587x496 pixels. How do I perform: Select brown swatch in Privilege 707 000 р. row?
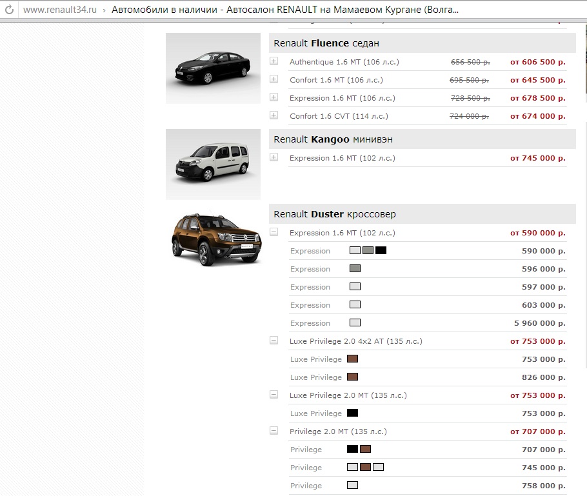365,449
